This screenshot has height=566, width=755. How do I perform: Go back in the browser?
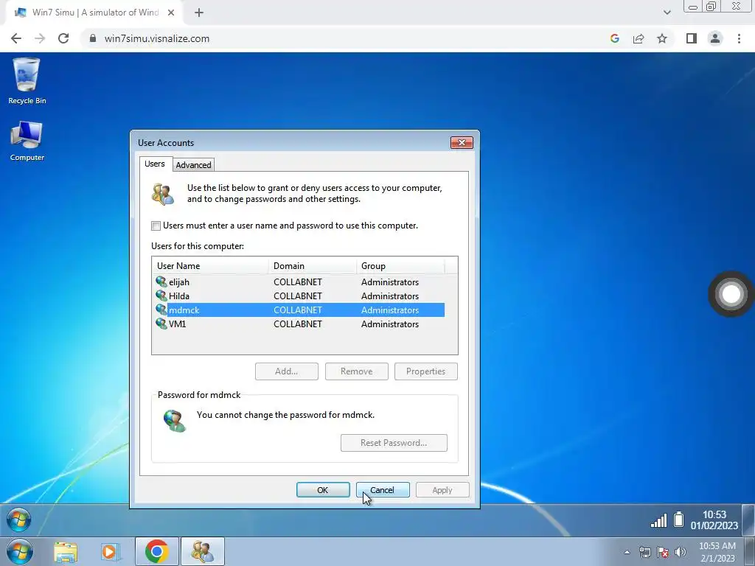pyautogui.click(x=16, y=38)
